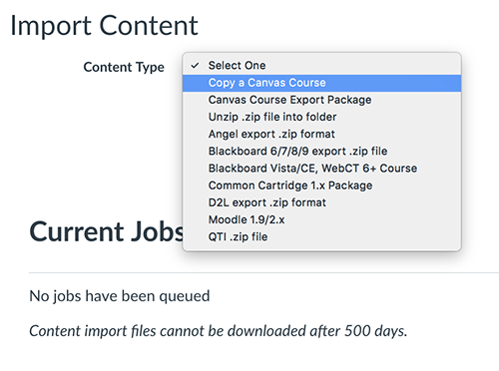Pick Blackboard Vista/CE, WebCT 6+ Course
The image size is (499, 371).
pos(321,169)
